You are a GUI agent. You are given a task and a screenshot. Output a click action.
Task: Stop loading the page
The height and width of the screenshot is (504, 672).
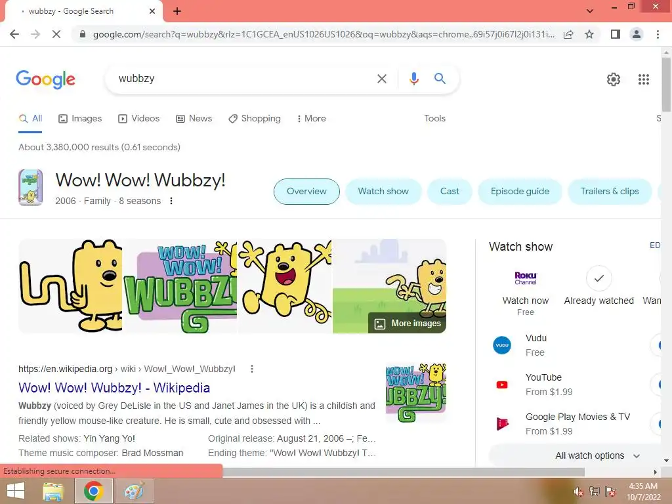56,34
